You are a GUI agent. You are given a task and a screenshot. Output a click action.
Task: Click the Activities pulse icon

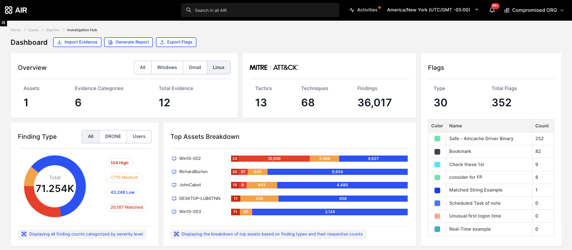click(352, 10)
